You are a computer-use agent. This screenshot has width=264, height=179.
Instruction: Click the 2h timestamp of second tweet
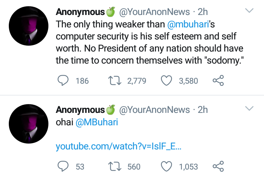click(x=203, y=110)
